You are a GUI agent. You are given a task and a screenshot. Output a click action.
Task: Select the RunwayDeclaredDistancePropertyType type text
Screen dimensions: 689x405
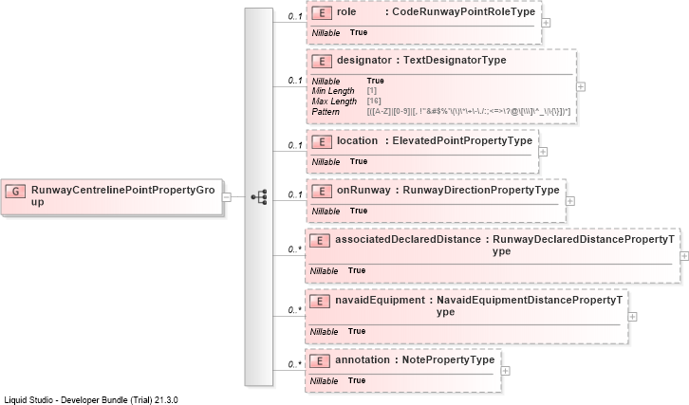pos(583,245)
